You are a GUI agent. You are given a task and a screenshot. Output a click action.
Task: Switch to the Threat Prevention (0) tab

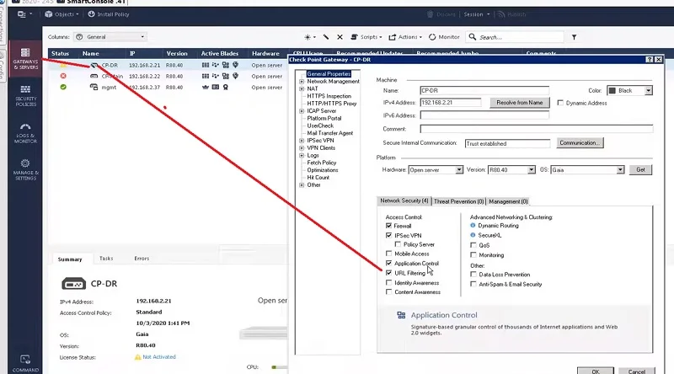tap(458, 201)
